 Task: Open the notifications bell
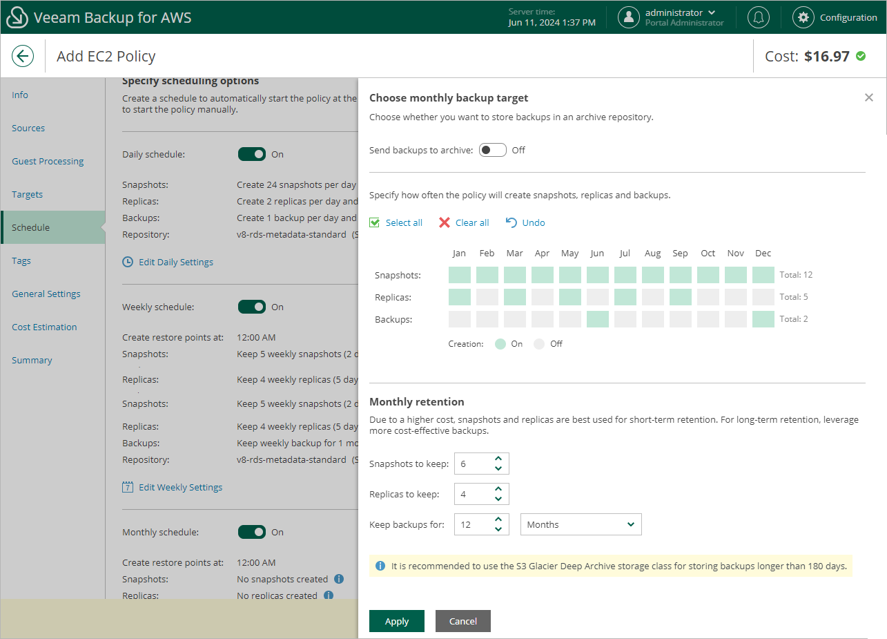click(759, 17)
